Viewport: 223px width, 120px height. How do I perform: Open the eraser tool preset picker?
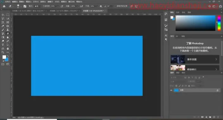tap(11, 6)
